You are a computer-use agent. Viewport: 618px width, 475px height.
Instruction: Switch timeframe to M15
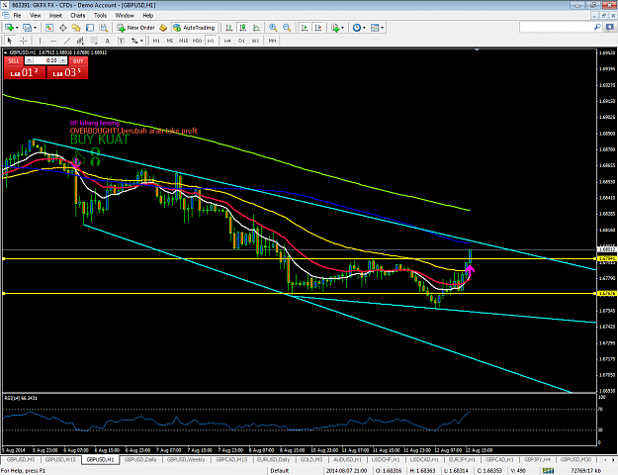pos(183,41)
